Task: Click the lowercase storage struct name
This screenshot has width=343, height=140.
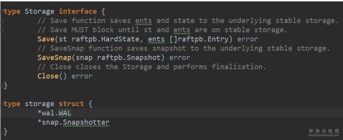Action: [39, 104]
